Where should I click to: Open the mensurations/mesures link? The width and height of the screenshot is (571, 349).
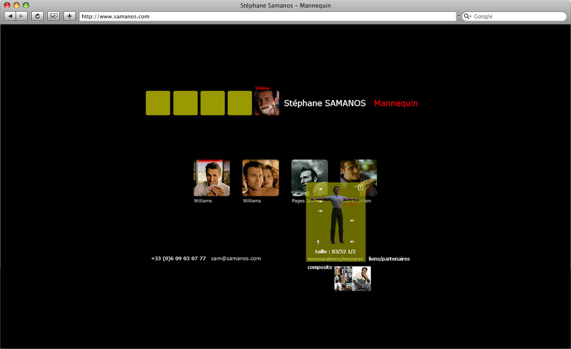click(x=335, y=259)
